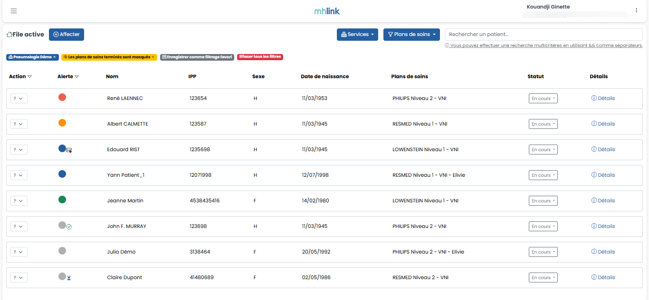
Task: Open the three-dot user menu
Action: tap(636, 10)
